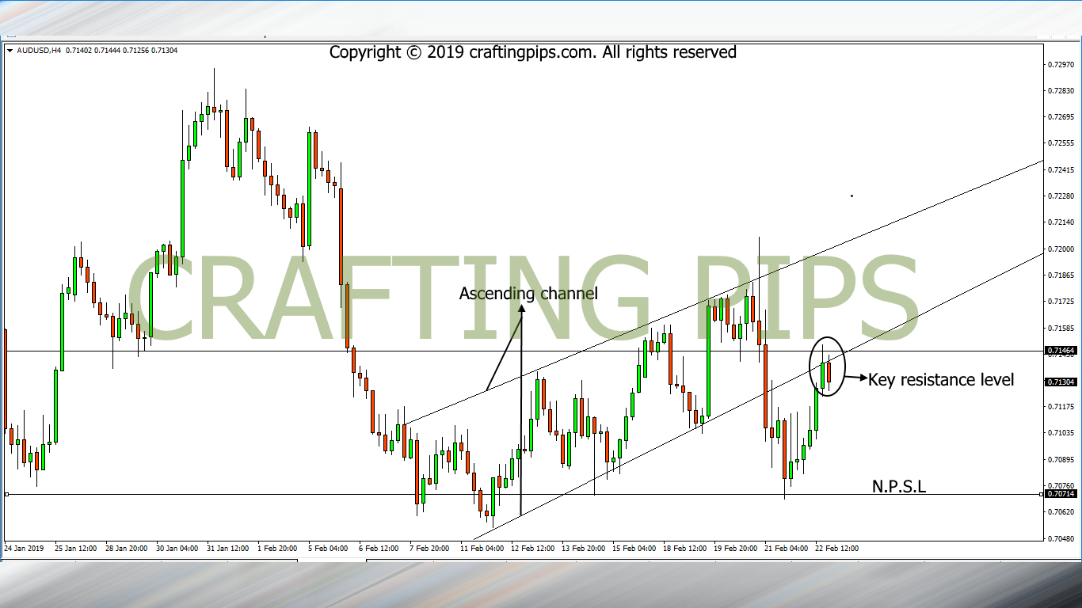The height and width of the screenshot is (608, 1082).
Task: Click the 0.71175 price scale value
Action: 1061,406
